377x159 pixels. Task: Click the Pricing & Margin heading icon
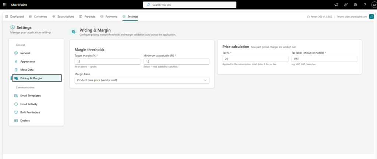coord(73,32)
